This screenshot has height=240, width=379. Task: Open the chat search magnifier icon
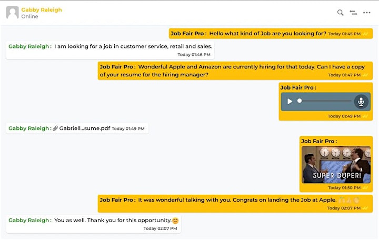(x=341, y=13)
